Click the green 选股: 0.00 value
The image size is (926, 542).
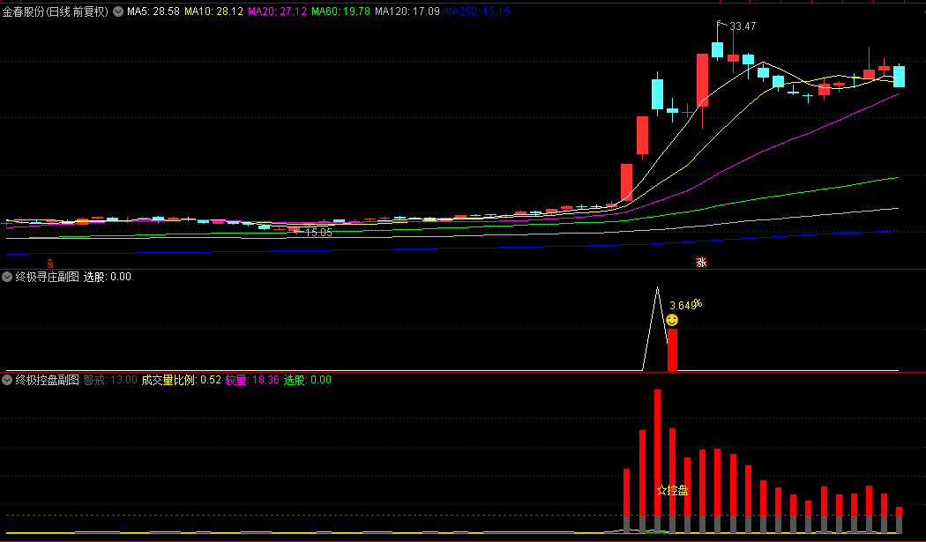308,380
